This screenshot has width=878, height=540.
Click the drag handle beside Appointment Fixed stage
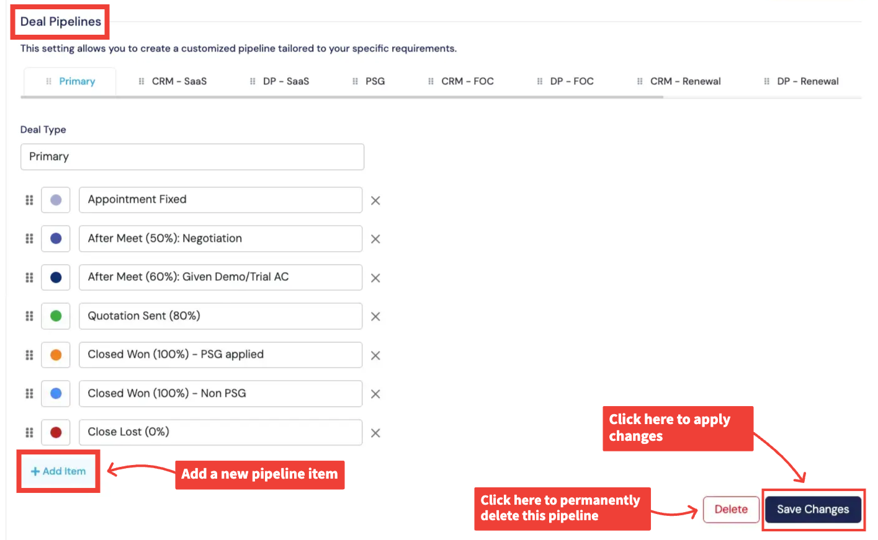(x=29, y=200)
